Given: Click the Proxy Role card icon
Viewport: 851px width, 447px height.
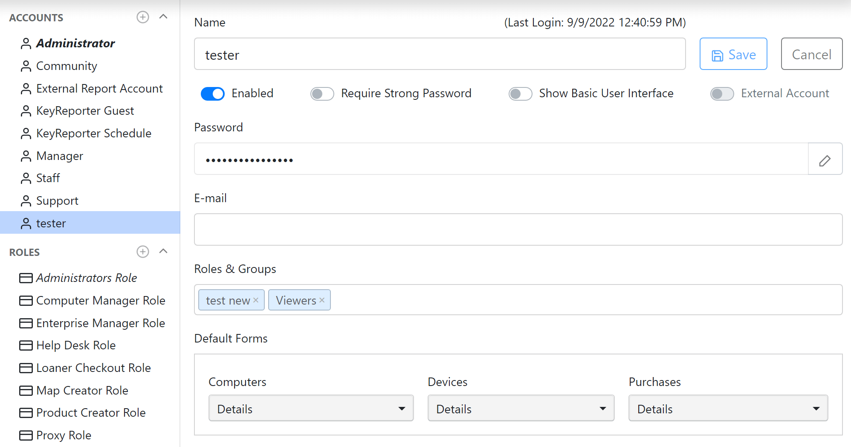Looking at the screenshot, I should (x=26, y=435).
